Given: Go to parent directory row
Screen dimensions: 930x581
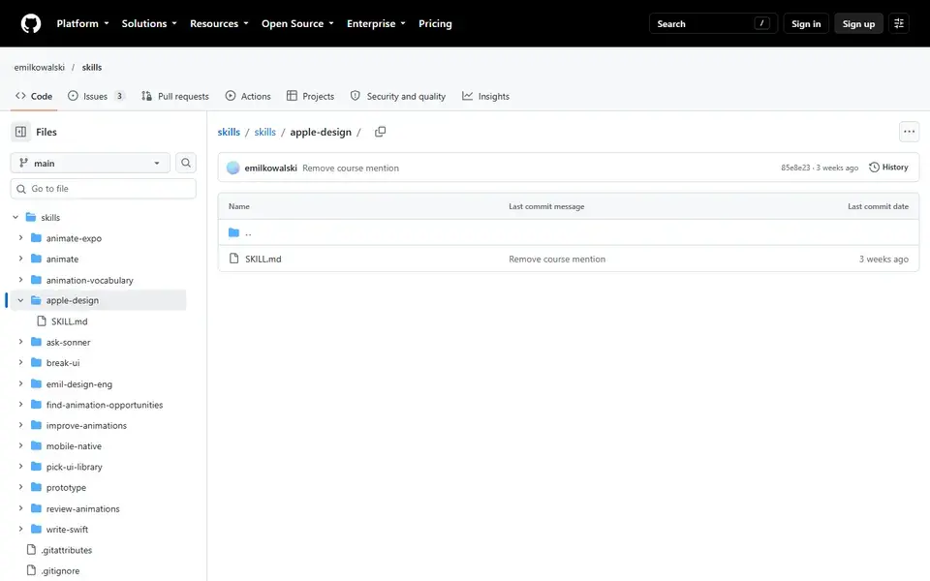Looking at the screenshot, I should (569, 232).
